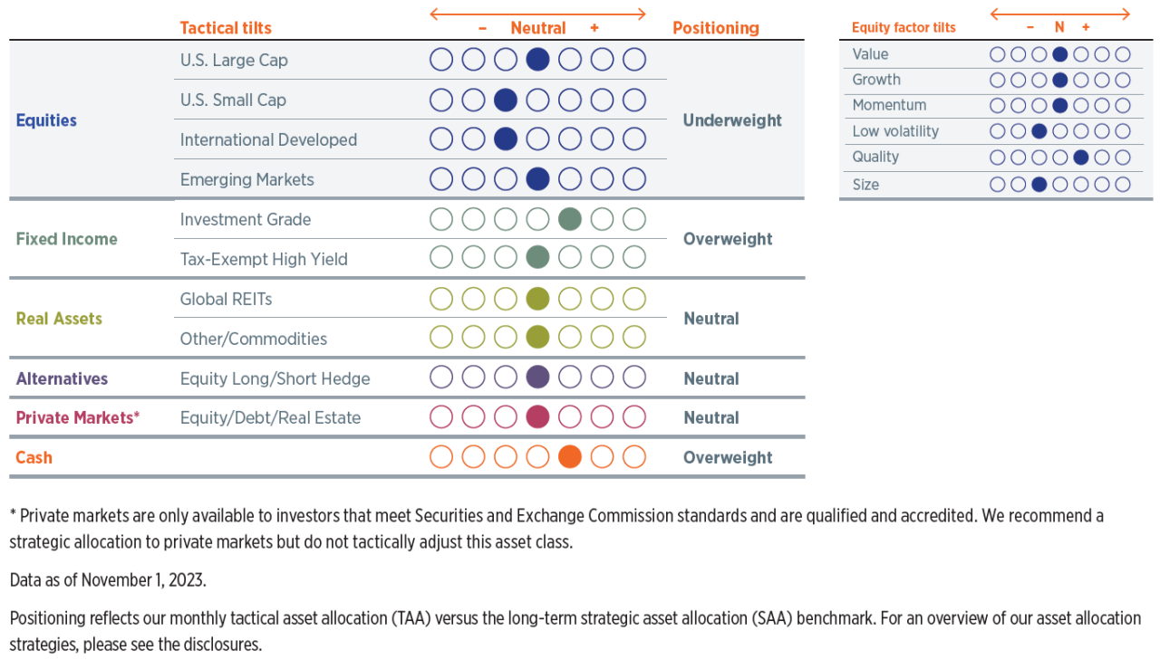Select the filled Equity/Debt/Real Estate circle
This screenshot has width=1160, height=660.
coord(537,417)
